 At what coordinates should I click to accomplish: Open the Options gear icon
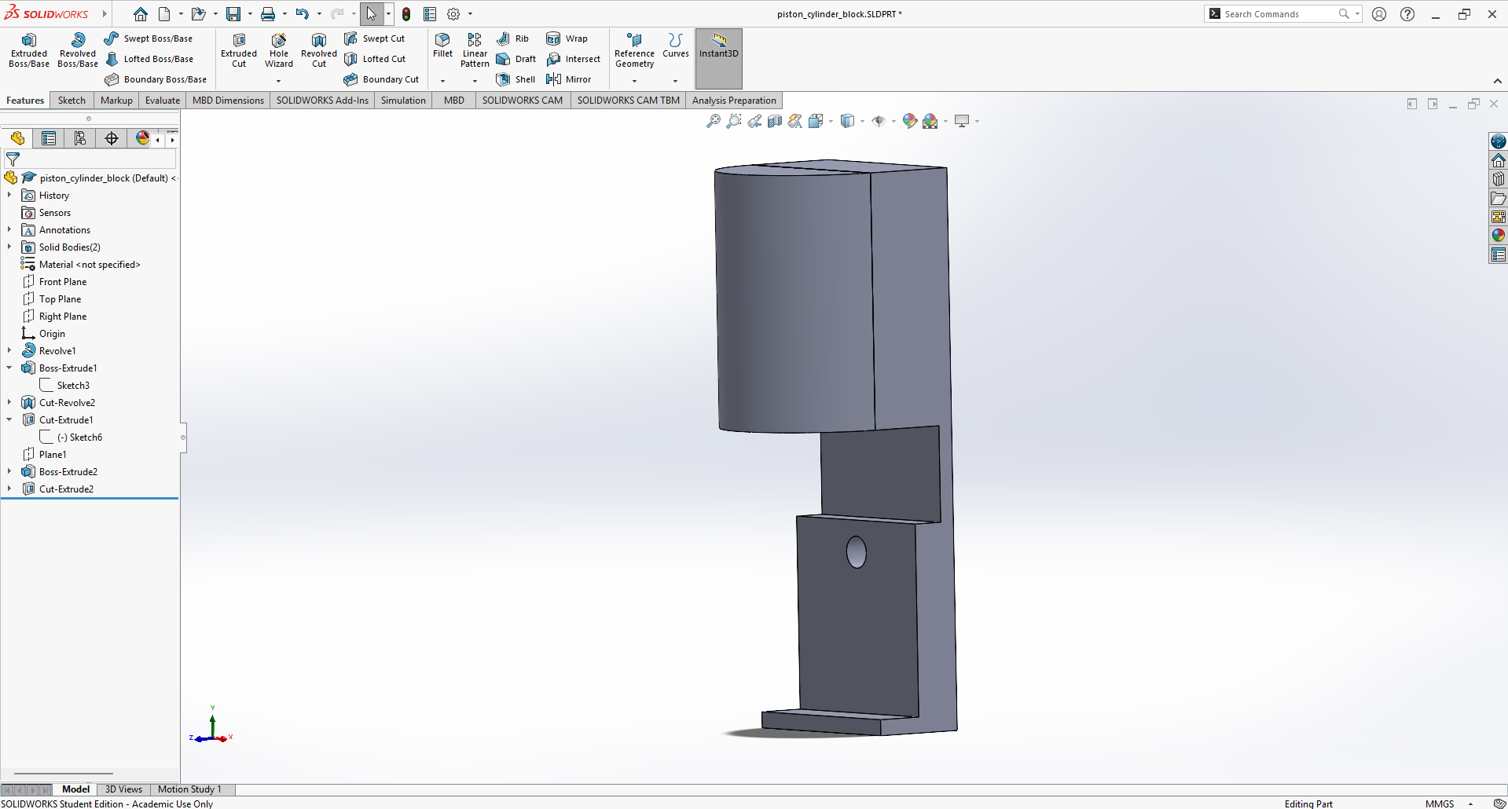click(x=453, y=14)
